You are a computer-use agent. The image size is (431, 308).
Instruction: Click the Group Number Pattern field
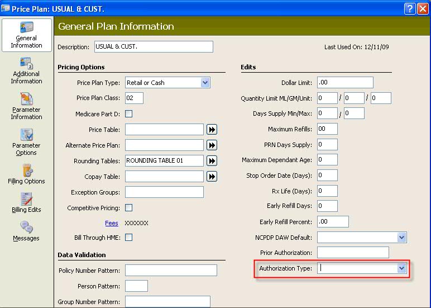coord(167,302)
